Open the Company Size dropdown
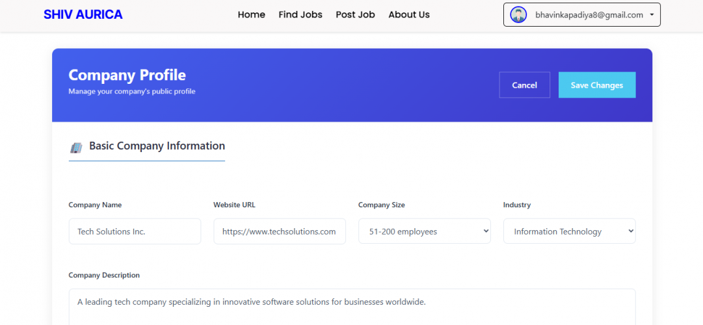Image resolution: width=703 pixels, height=325 pixels. coord(425,231)
